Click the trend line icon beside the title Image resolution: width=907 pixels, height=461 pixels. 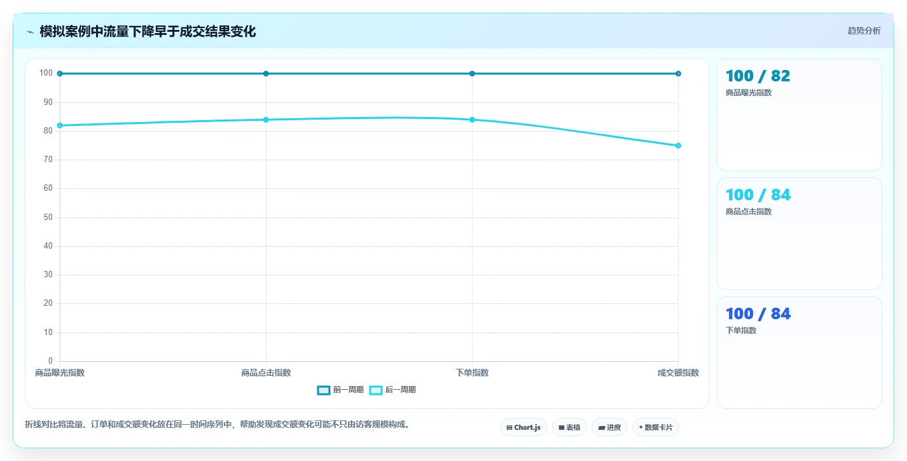tap(30, 32)
